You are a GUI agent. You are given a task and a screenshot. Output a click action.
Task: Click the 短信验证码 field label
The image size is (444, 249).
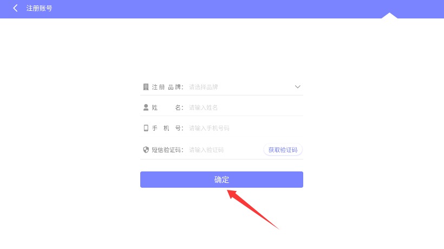coord(167,150)
